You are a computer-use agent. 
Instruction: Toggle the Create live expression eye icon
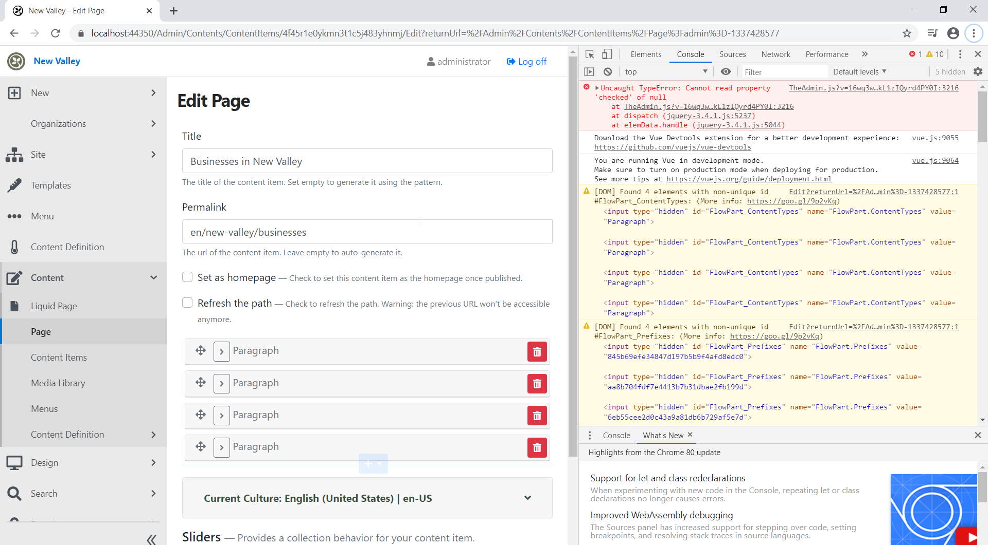tap(726, 71)
